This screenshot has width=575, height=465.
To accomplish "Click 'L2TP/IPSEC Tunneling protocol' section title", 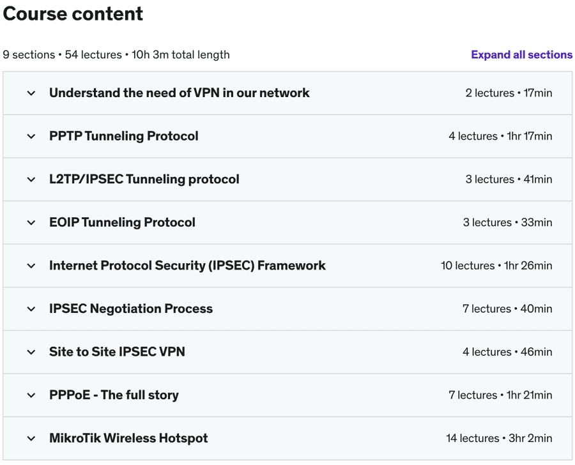I will click(144, 179).
